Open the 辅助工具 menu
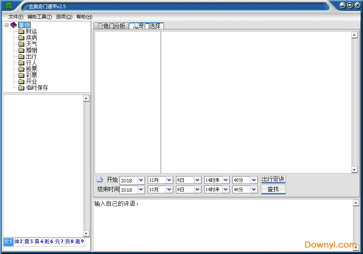 39,17
